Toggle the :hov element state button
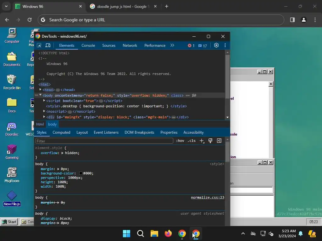Screen dimensions: 322x241 point(180,141)
